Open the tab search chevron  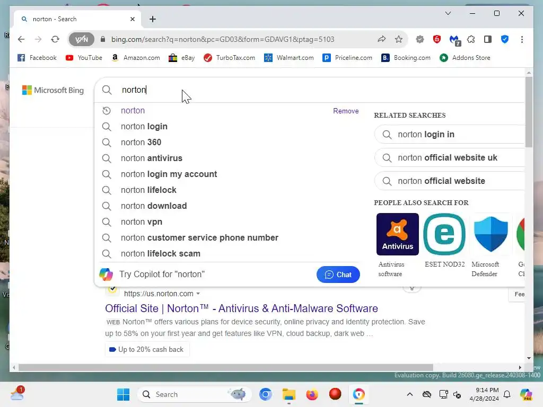(x=448, y=13)
